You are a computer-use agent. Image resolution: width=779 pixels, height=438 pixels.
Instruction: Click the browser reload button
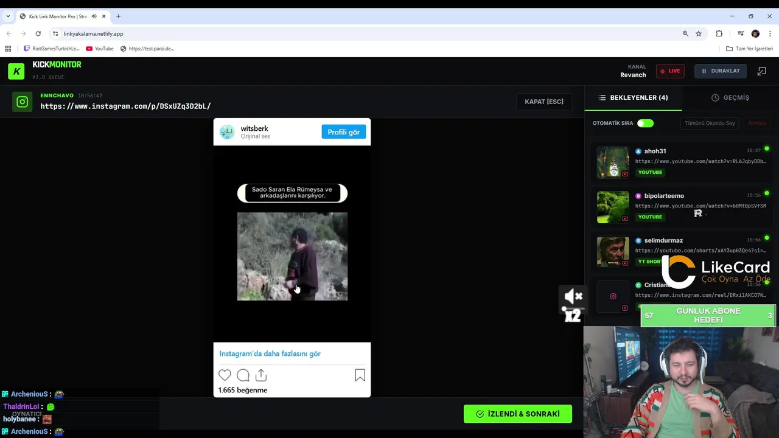38,33
